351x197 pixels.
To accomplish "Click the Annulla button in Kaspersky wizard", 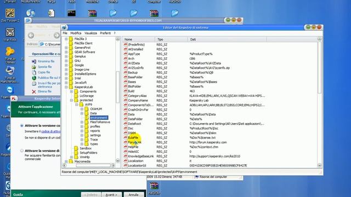I will (133, 195).
